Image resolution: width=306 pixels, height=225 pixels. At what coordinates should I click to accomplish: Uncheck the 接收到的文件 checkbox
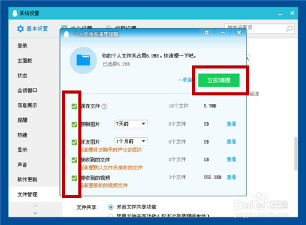[74, 160]
